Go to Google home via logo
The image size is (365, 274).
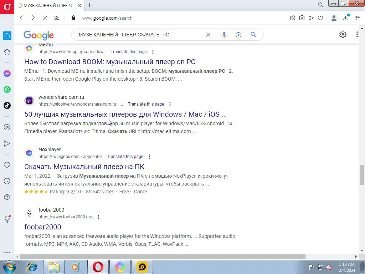click(38, 35)
